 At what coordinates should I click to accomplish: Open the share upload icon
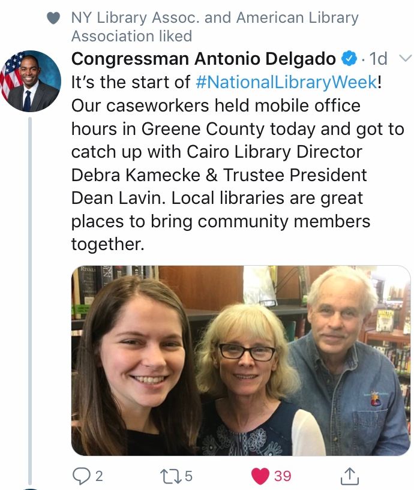coord(349,476)
